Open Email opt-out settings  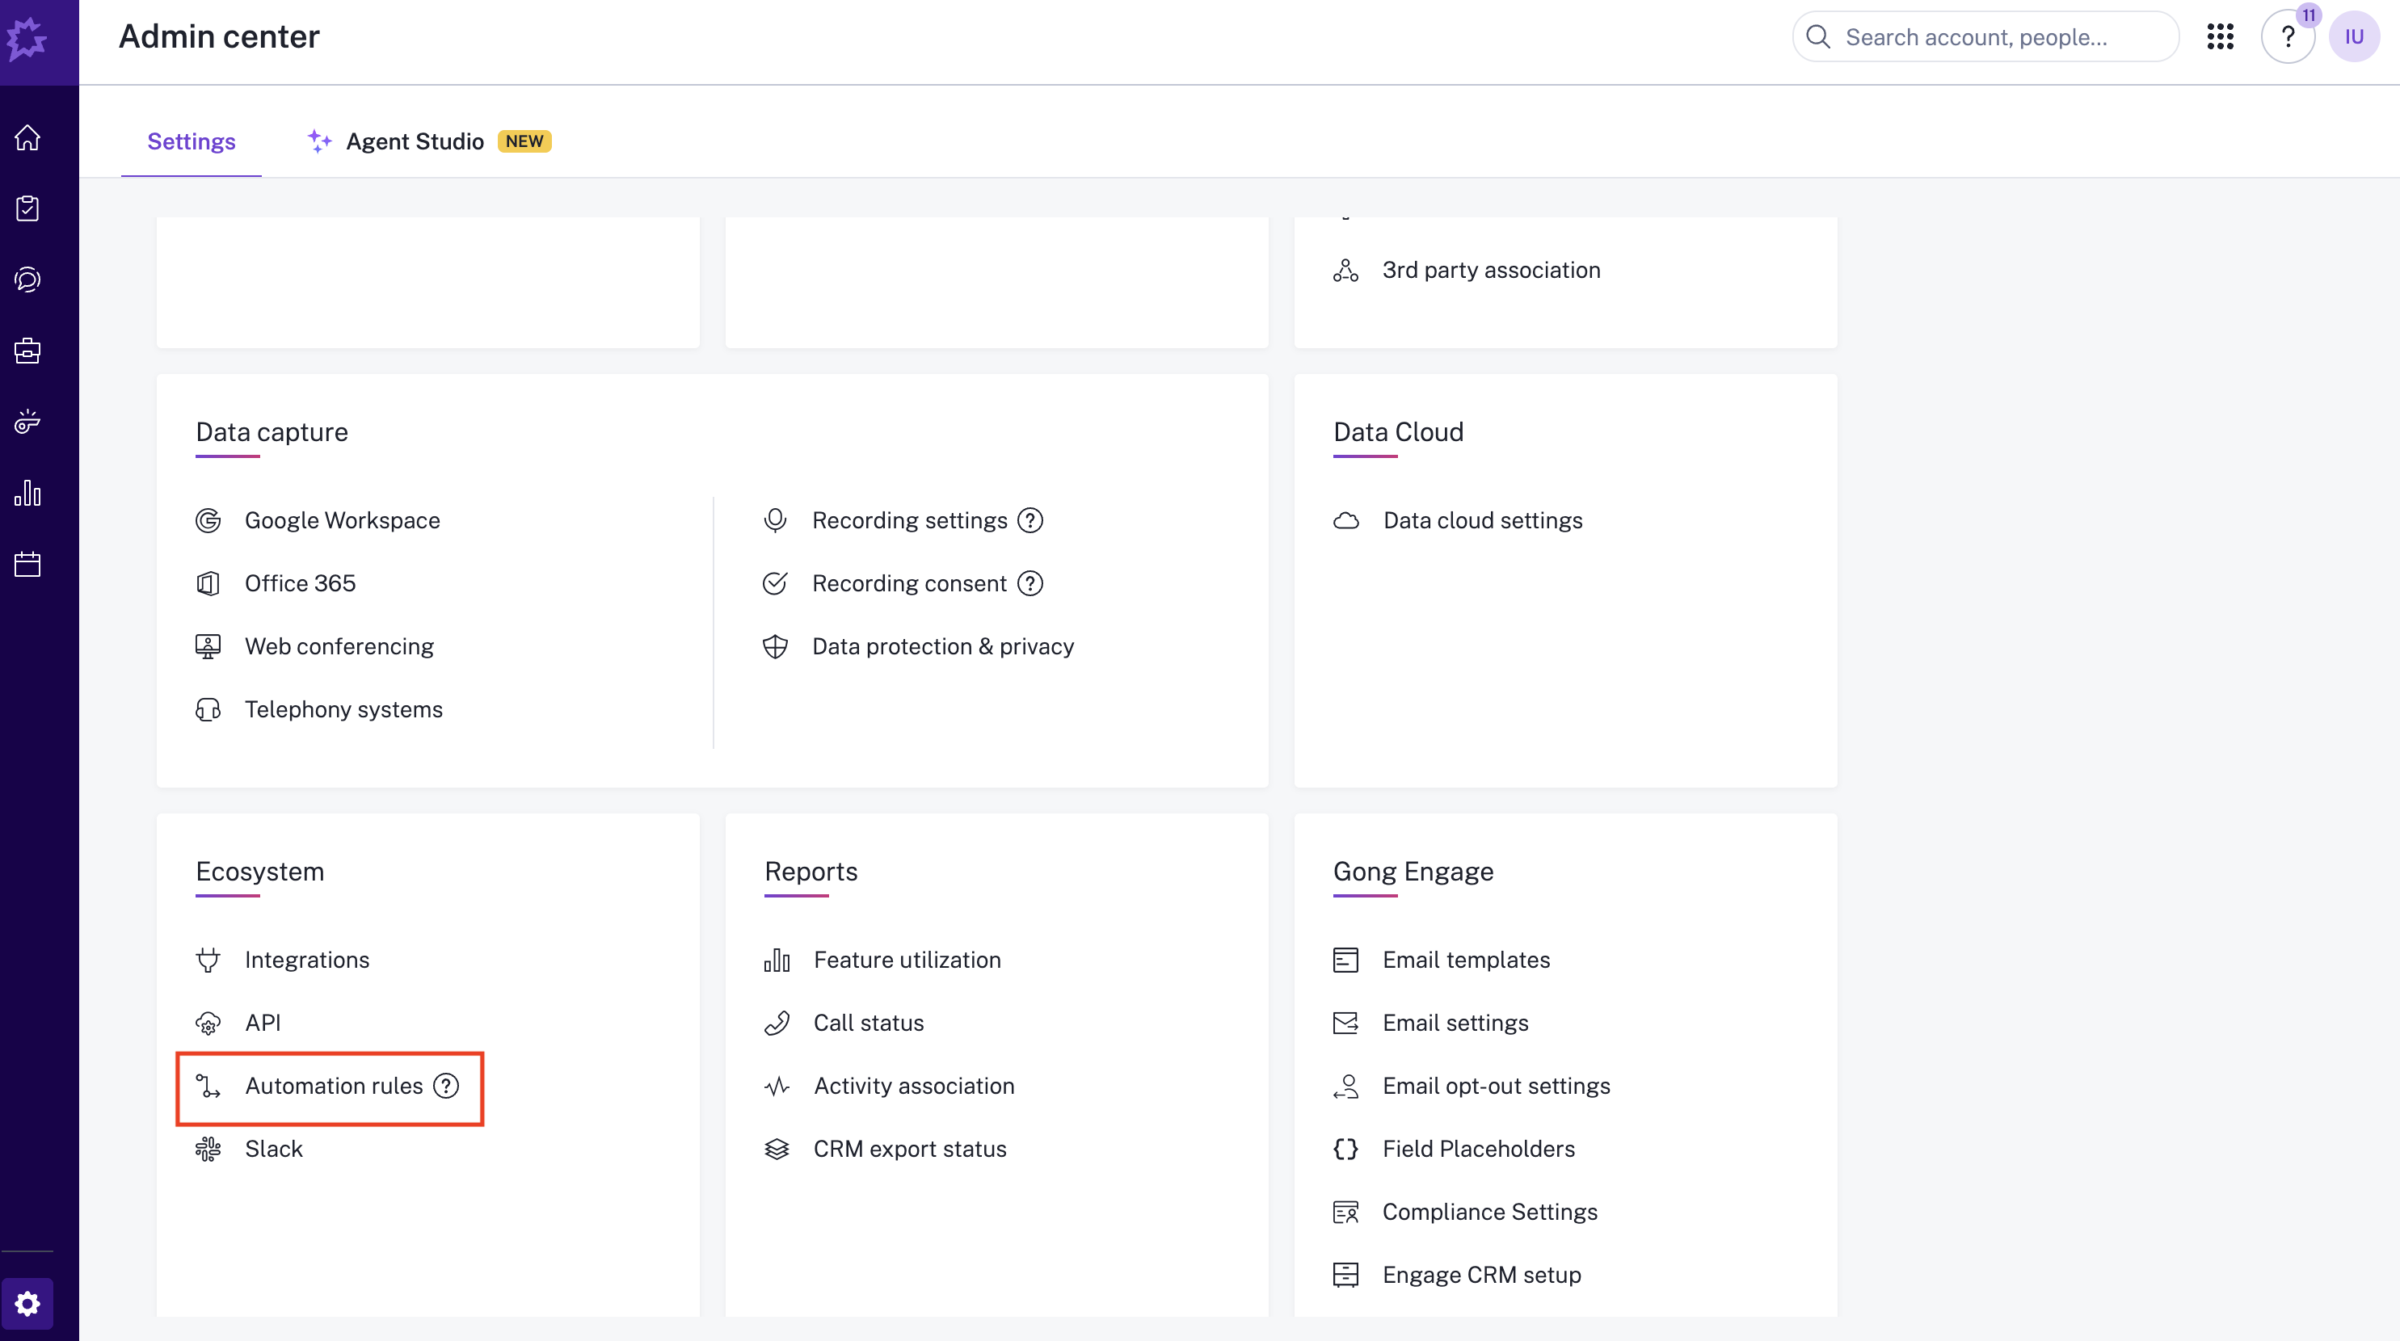1497,1086
